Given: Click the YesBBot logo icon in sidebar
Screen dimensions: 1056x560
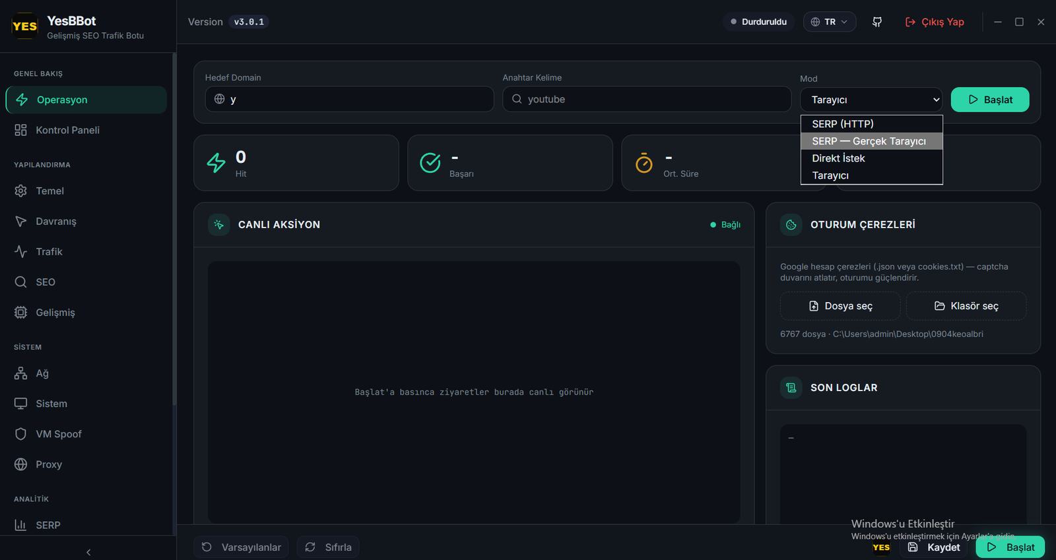Looking at the screenshot, I should [x=25, y=26].
